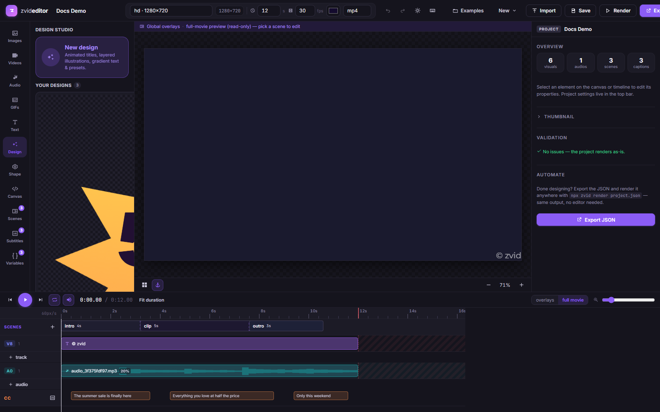Toggle loop playback

tap(54, 300)
